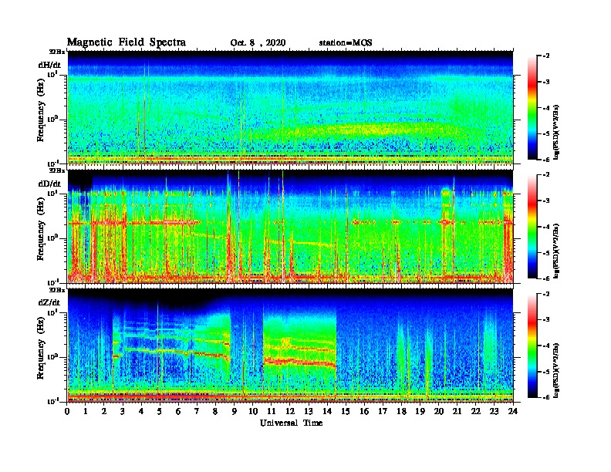Click hour "8" on the time axis
Screen dimensions: 611x472
click(216, 411)
